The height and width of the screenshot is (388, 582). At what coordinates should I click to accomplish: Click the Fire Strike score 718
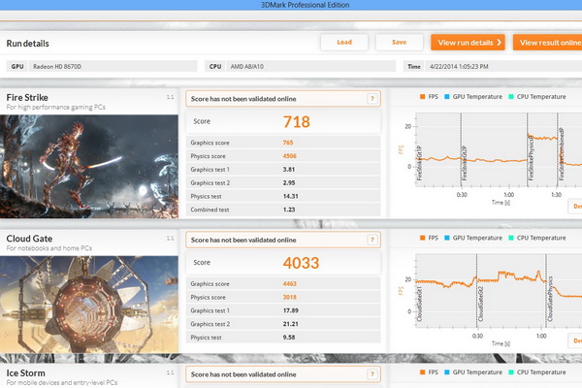tap(296, 122)
